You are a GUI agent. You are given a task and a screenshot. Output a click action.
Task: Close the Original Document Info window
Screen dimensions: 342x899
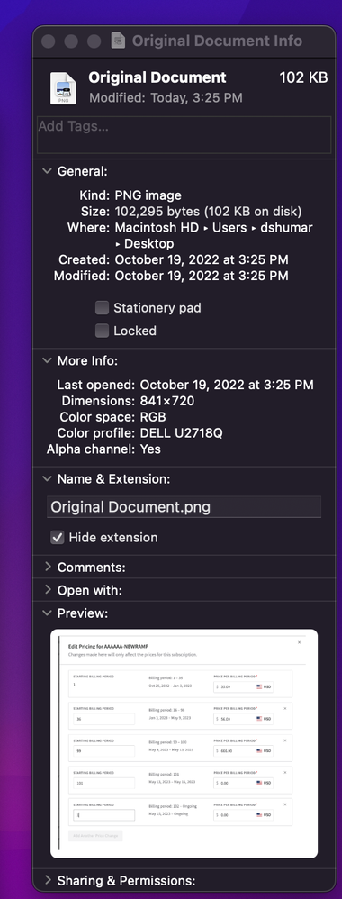[x=49, y=41]
